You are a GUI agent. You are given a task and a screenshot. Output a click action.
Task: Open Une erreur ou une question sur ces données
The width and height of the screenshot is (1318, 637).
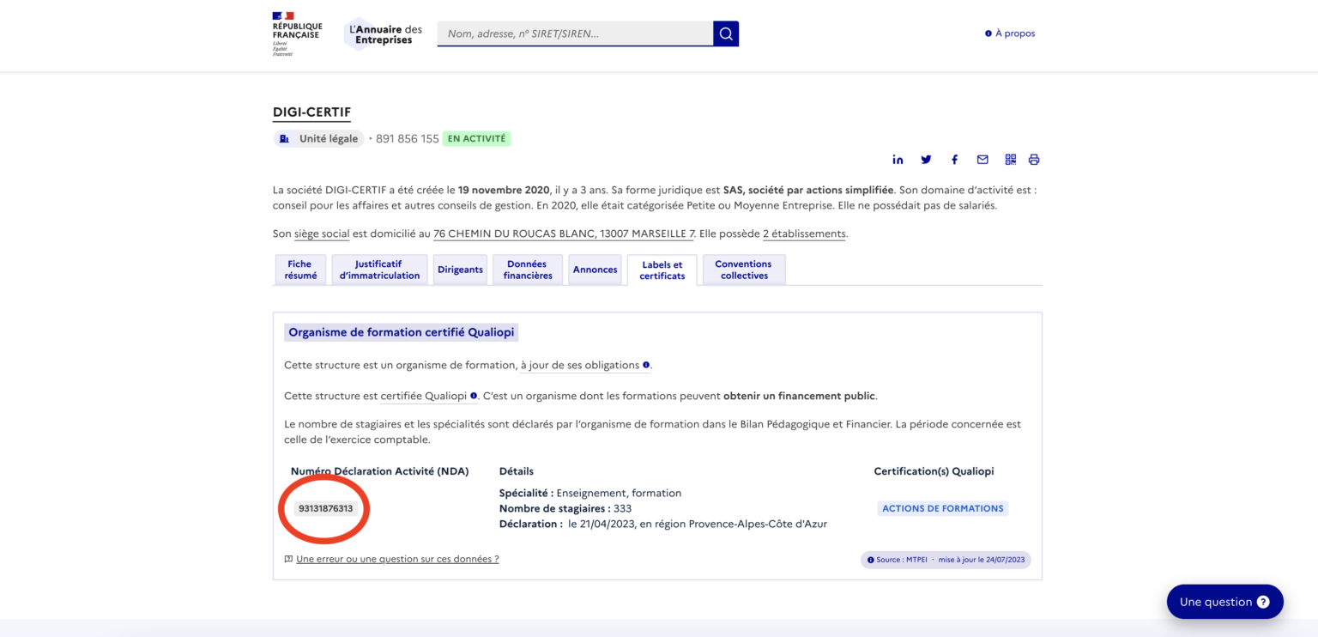coord(396,559)
